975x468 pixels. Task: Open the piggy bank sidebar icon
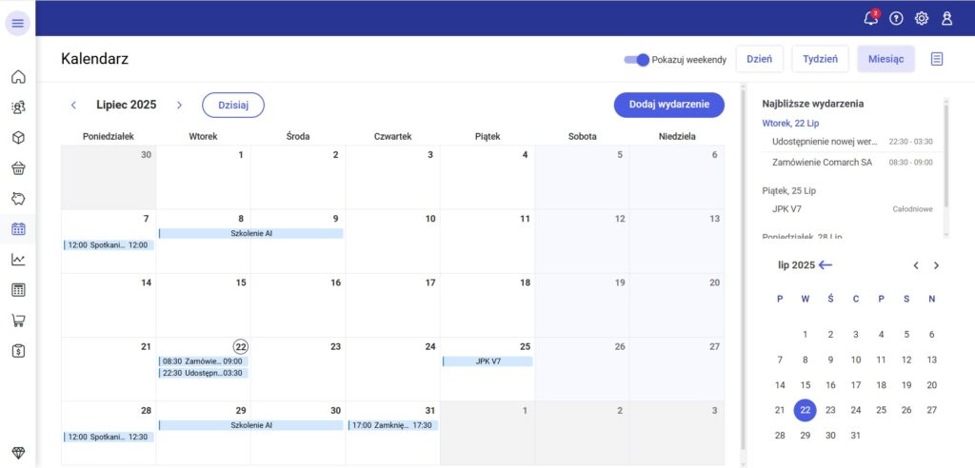(x=18, y=199)
